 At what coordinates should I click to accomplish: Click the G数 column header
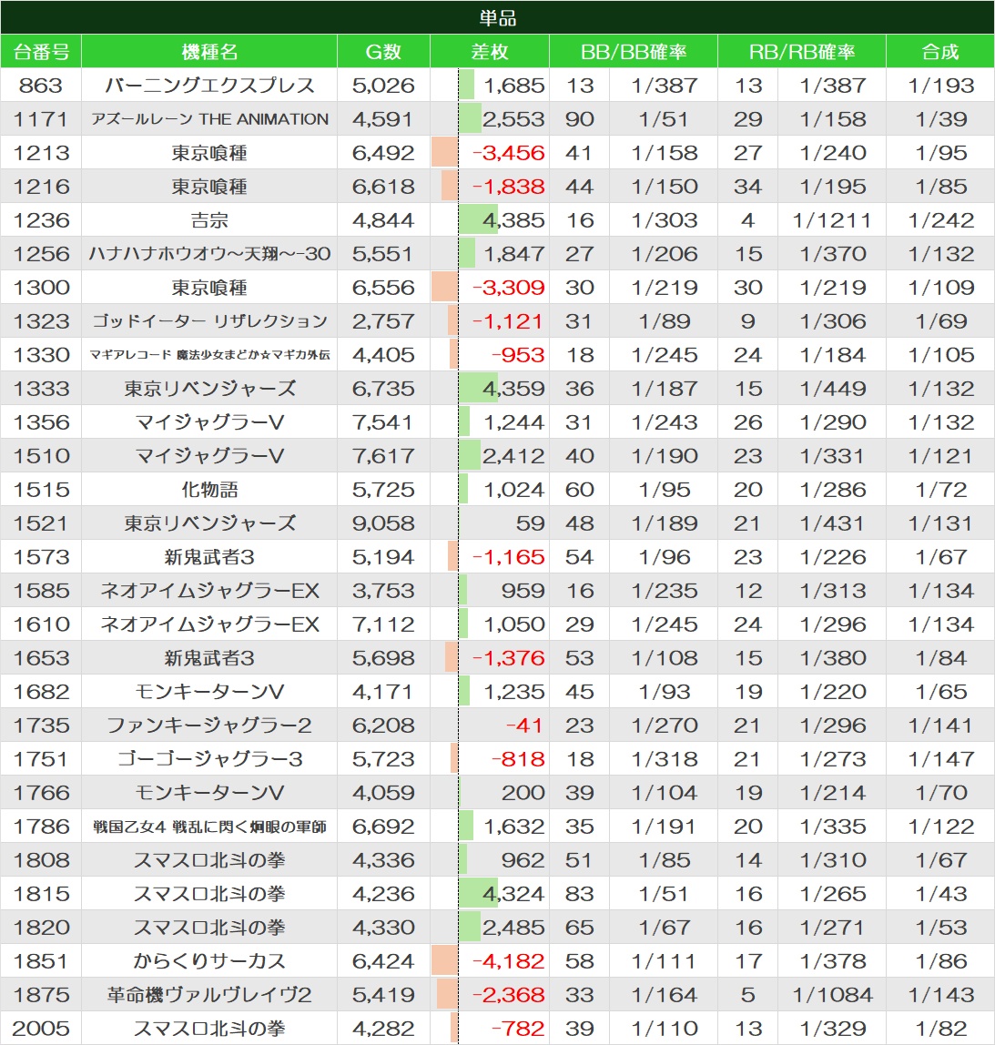pyautogui.click(x=383, y=52)
